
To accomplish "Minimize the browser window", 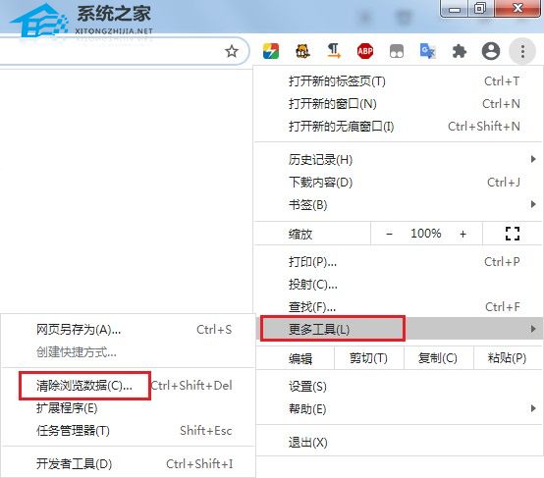I will tap(455, 8).
